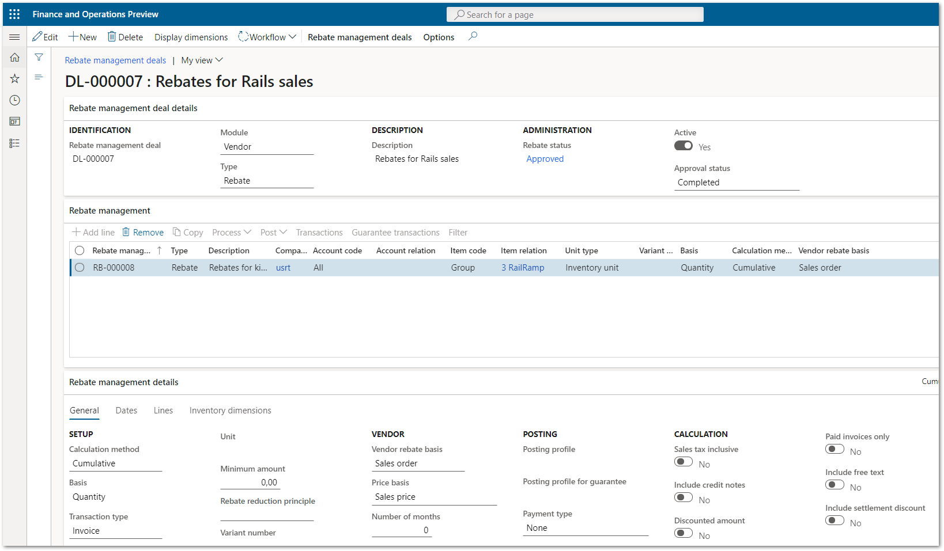Open Workspaces icon in sidebar

click(x=14, y=121)
